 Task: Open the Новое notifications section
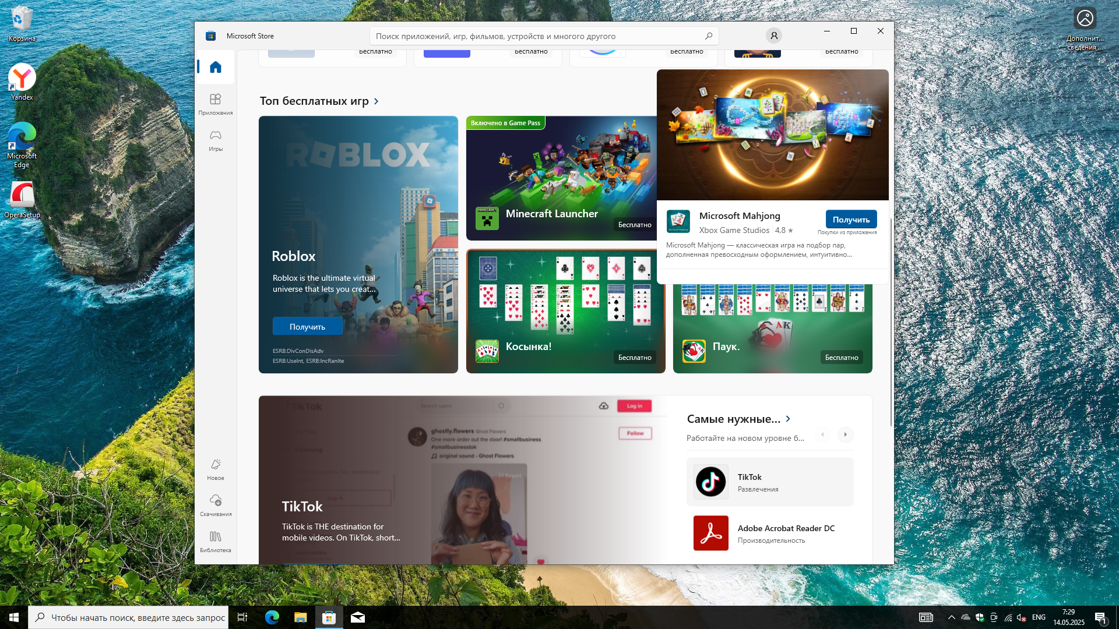coord(216,469)
